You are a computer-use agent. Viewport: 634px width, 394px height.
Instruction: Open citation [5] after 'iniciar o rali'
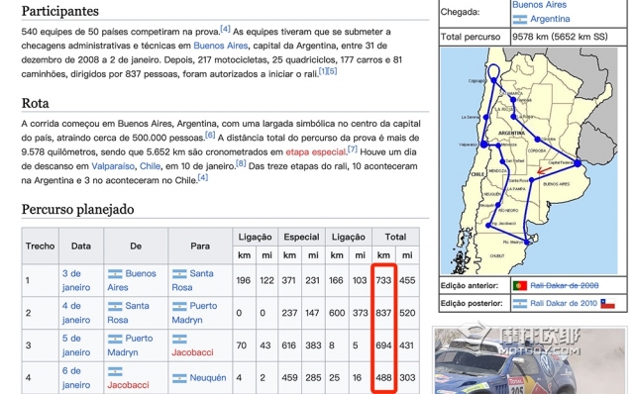point(332,71)
